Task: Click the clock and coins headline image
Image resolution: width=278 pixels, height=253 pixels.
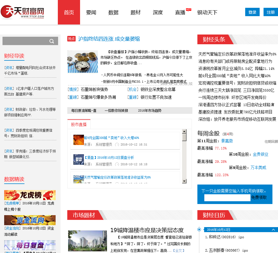Action: [83, 62]
